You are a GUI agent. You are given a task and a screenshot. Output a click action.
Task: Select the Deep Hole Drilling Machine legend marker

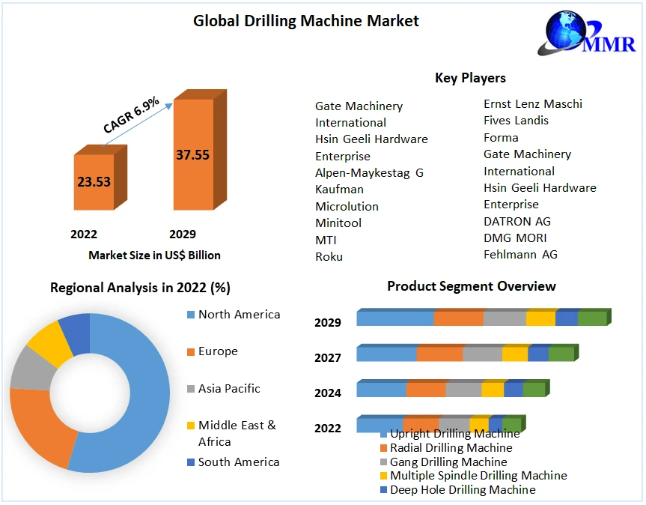[384, 490]
